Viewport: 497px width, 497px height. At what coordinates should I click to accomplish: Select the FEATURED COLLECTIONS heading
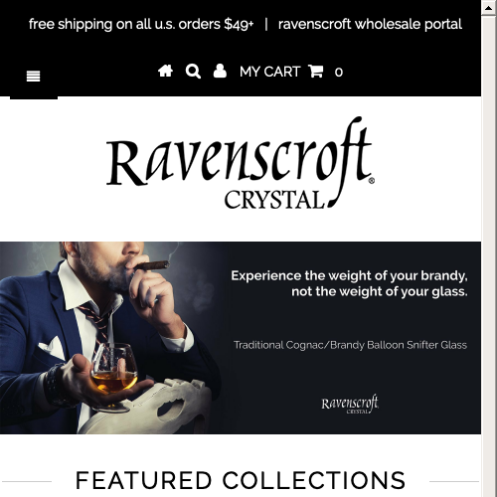pos(241,480)
